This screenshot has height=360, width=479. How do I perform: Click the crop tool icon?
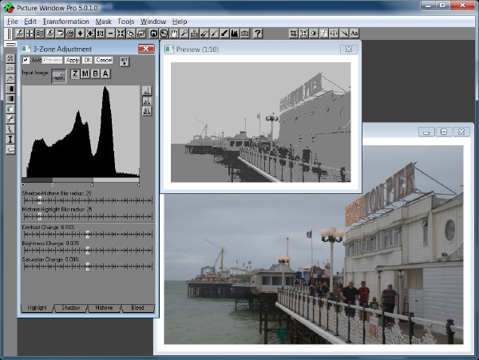click(x=294, y=34)
